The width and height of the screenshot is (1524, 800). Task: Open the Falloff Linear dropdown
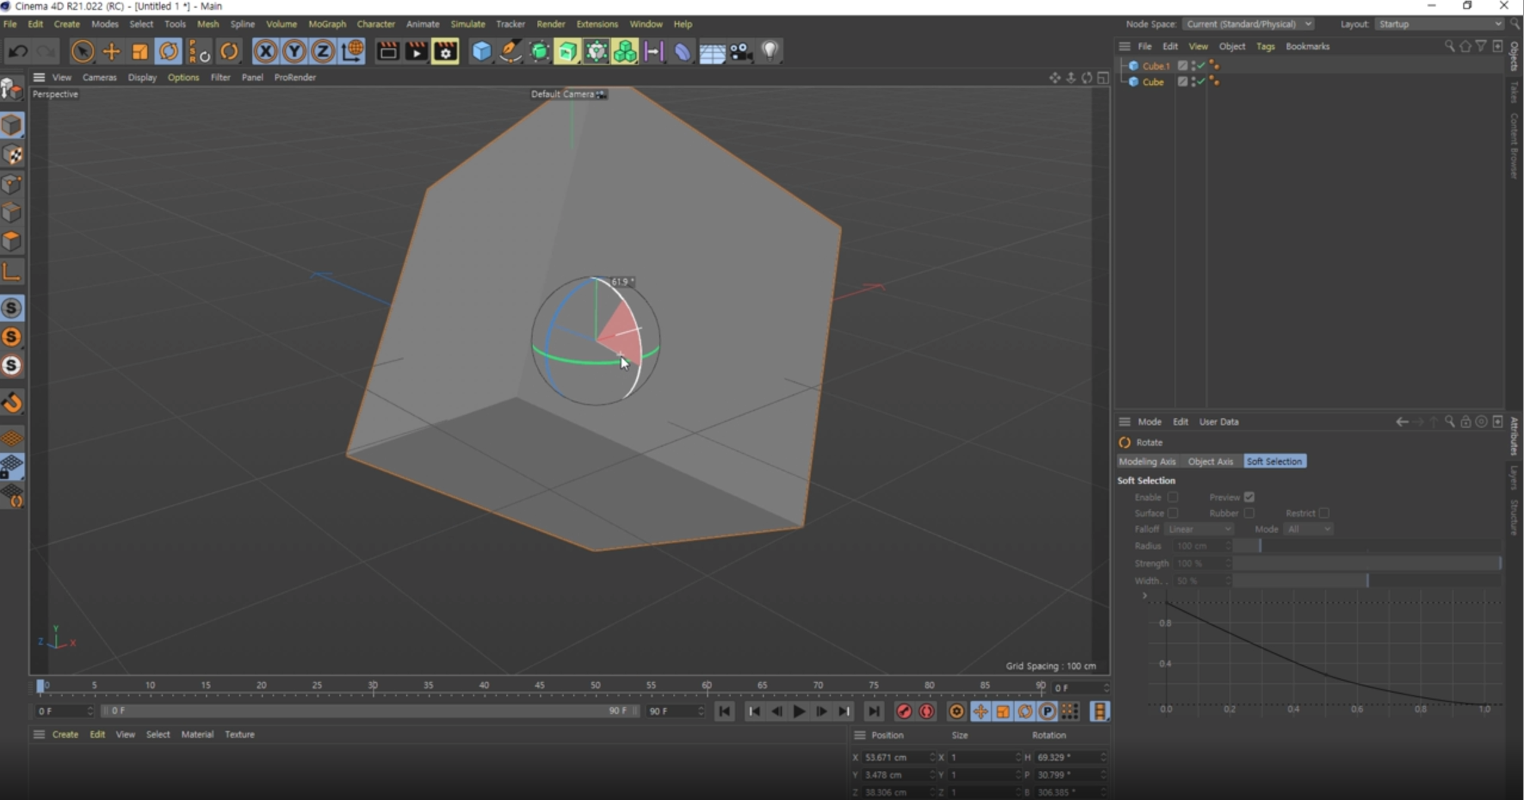(x=1198, y=529)
